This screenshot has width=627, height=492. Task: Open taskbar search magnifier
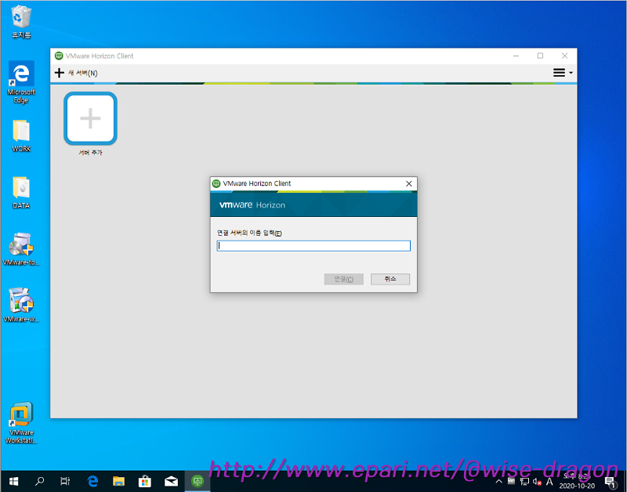(x=39, y=481)
